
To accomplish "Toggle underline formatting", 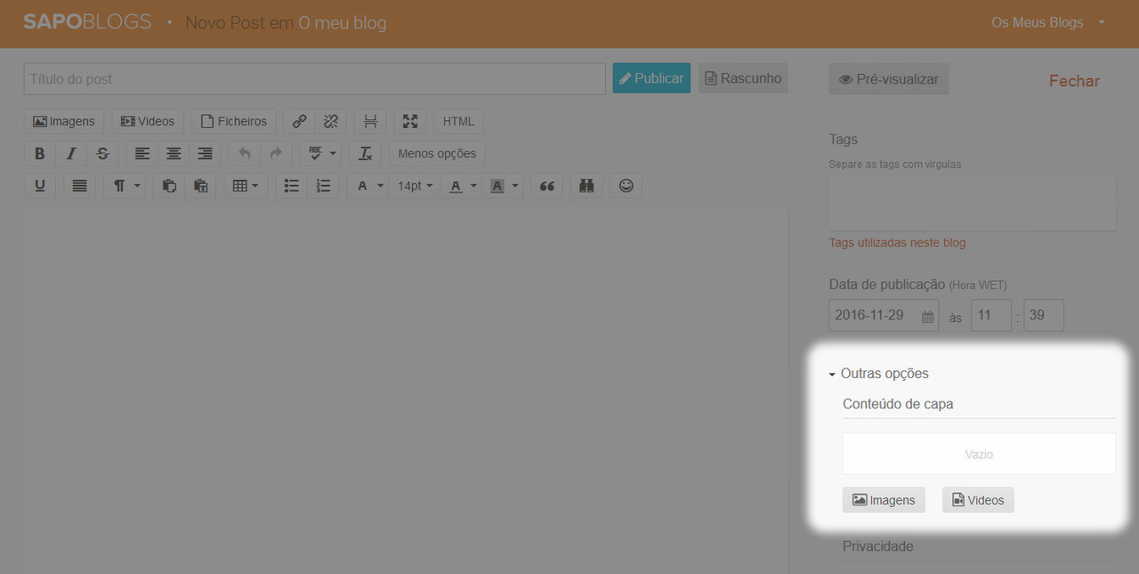I will coord(39,186).
